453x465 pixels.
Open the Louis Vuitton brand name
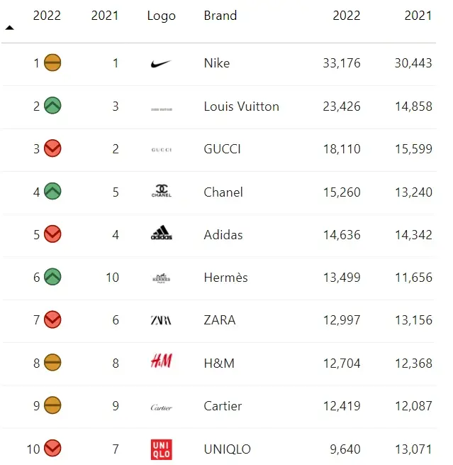[241, 106]
